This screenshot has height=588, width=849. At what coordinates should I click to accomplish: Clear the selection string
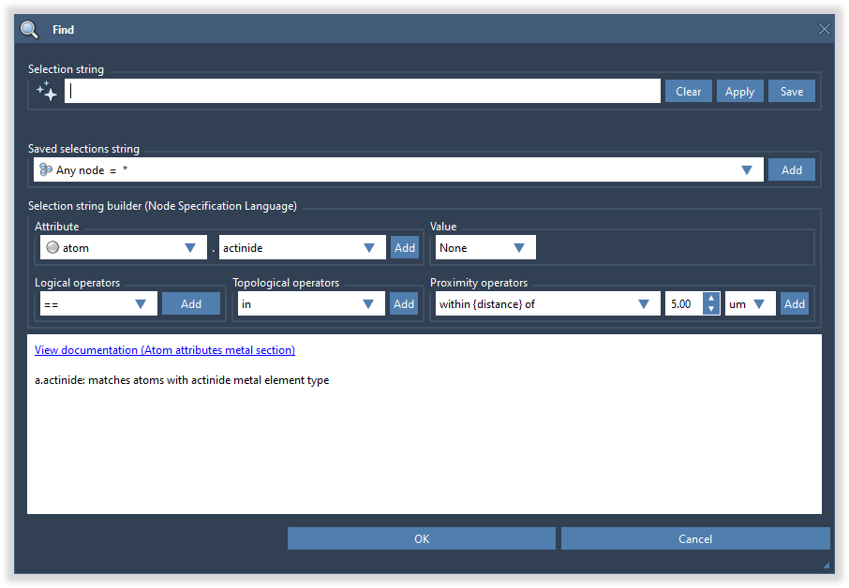point(688,90)
